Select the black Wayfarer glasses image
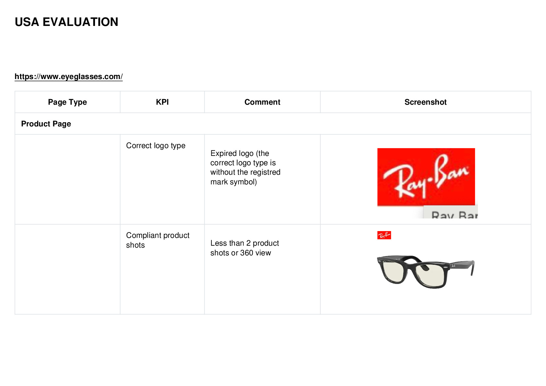Image resolution: width=546 pixels, height=386 pixels. click(x=426, y=272)
